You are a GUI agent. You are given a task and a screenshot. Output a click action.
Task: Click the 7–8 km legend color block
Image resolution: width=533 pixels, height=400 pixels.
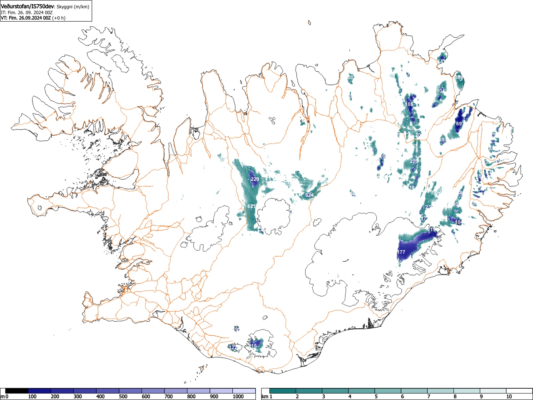pos(441,391)
